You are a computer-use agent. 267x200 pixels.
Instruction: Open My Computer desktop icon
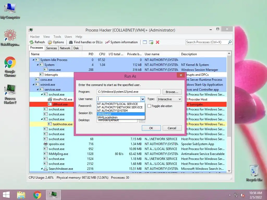(x=10, y=11)
